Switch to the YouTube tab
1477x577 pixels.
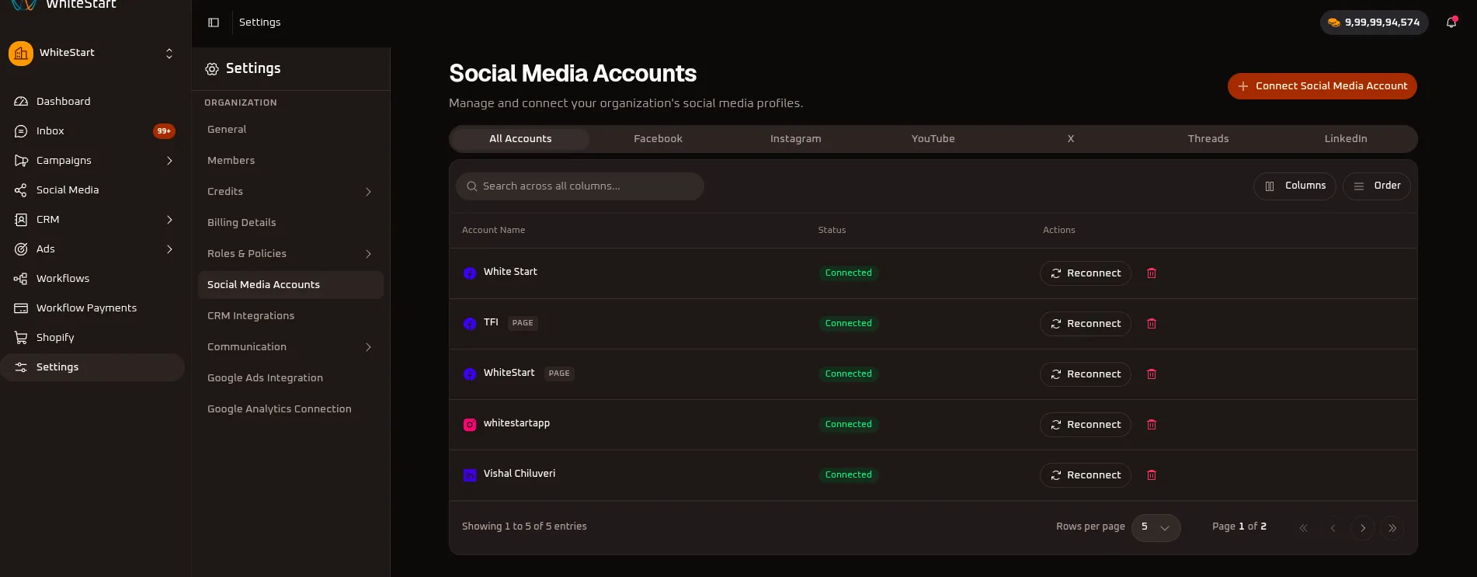pos(933,139)
